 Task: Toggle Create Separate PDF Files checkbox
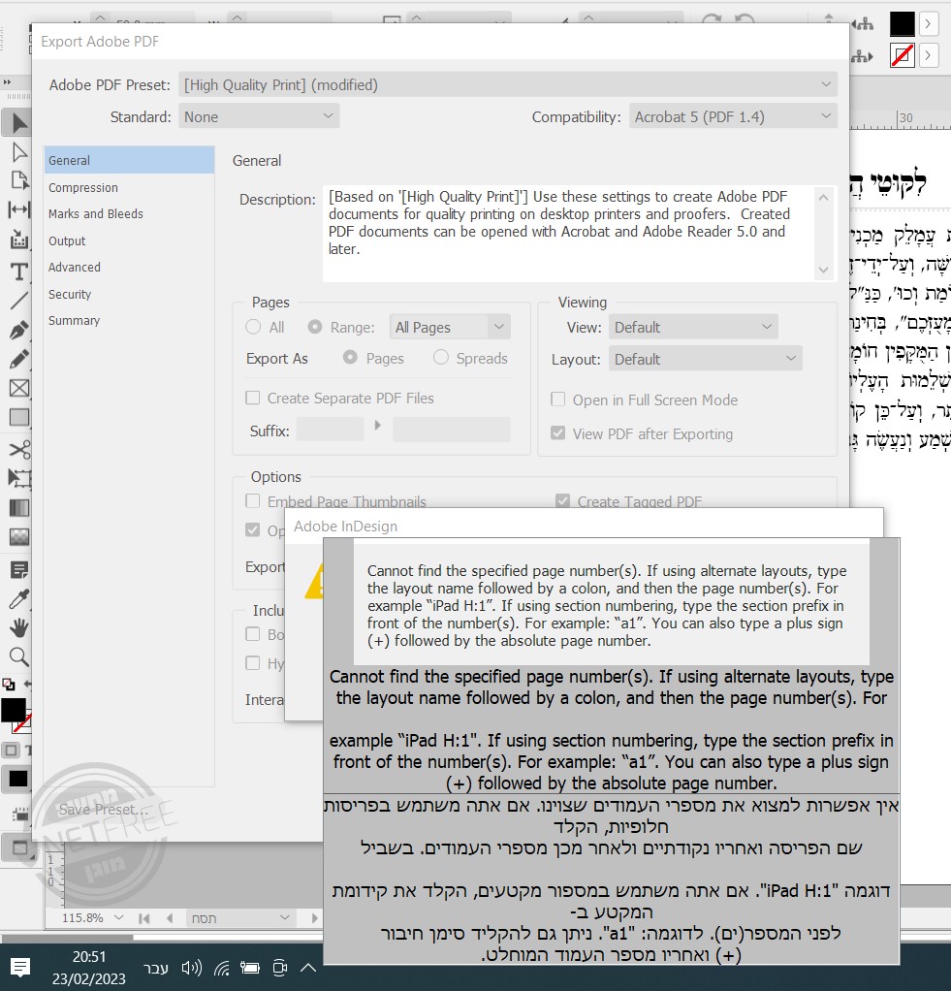[x=252, y=398]
